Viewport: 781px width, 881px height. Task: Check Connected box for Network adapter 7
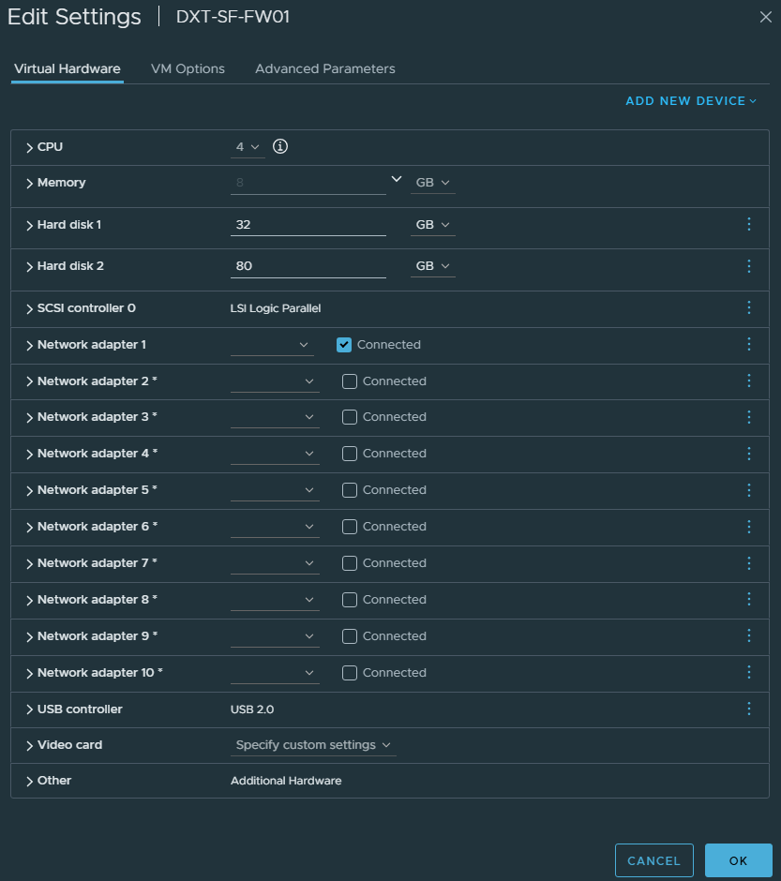point(350,563)
